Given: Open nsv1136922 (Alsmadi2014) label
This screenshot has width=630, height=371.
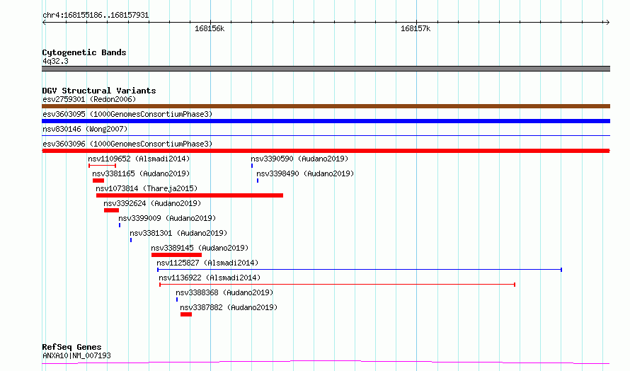Looking at the screenshot, I should (210, 278).
